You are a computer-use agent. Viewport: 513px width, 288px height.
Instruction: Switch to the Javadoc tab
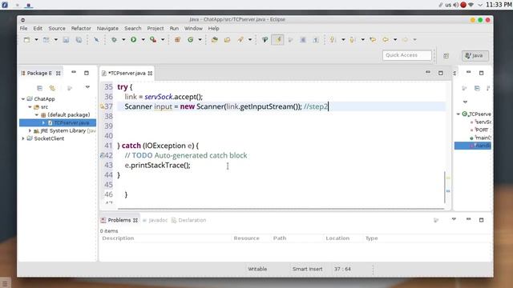point(155,220)
